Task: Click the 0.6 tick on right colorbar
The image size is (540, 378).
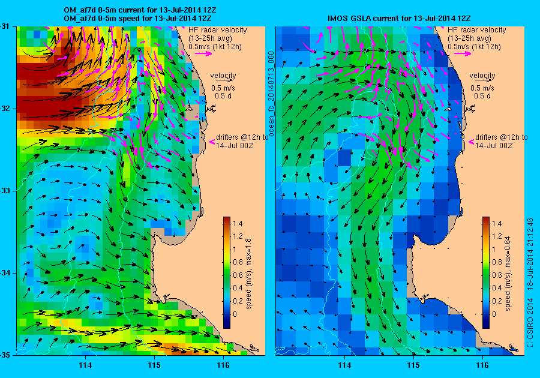Action: (x=497, y=275)
